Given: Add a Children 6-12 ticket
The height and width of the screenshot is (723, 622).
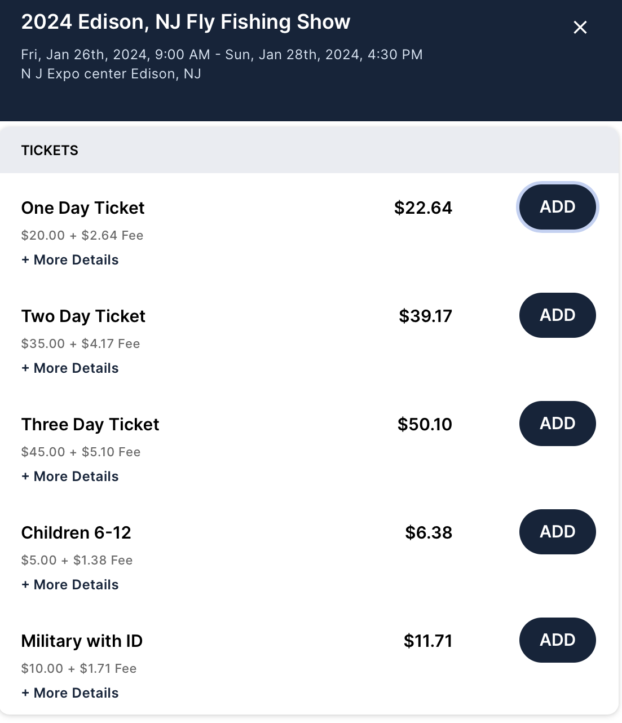Looking at the screenshot, I should [x=557, y=532].
